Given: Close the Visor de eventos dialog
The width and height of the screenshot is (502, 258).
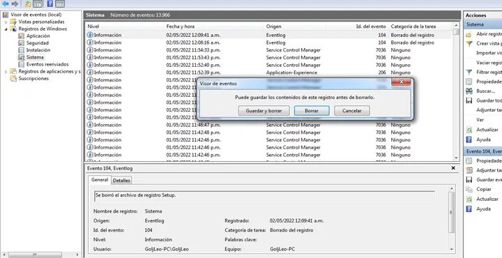Looking at the screenshot, I should pyautogui.click(x=401, y=82).
